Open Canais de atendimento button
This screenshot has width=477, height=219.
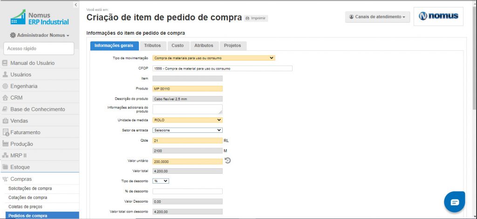click(x=377, y=17)
